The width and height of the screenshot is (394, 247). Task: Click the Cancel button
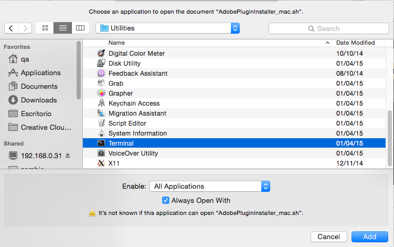[328, 236]
